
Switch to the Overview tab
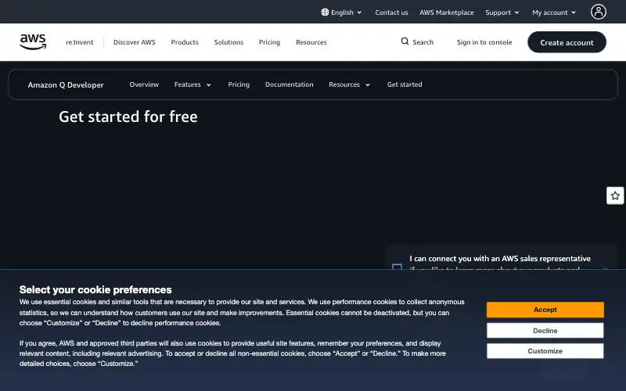pos(144,84)
